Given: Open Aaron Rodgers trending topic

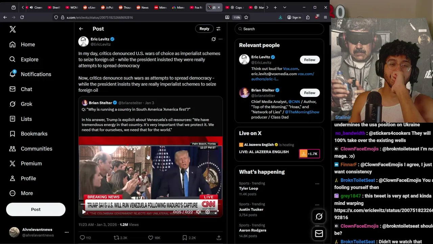Looking at the screenshot, I should (x=253, y=230).
